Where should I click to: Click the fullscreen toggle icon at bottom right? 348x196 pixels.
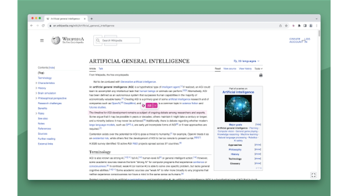click(x=314, y=175)
